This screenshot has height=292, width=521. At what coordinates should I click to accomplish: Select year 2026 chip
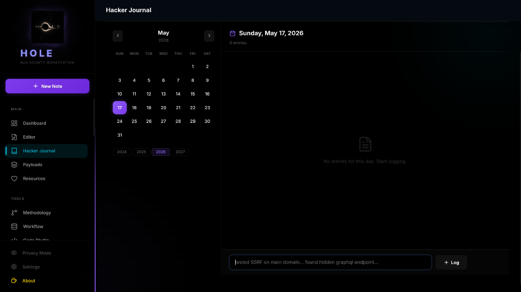click(161, 152)
